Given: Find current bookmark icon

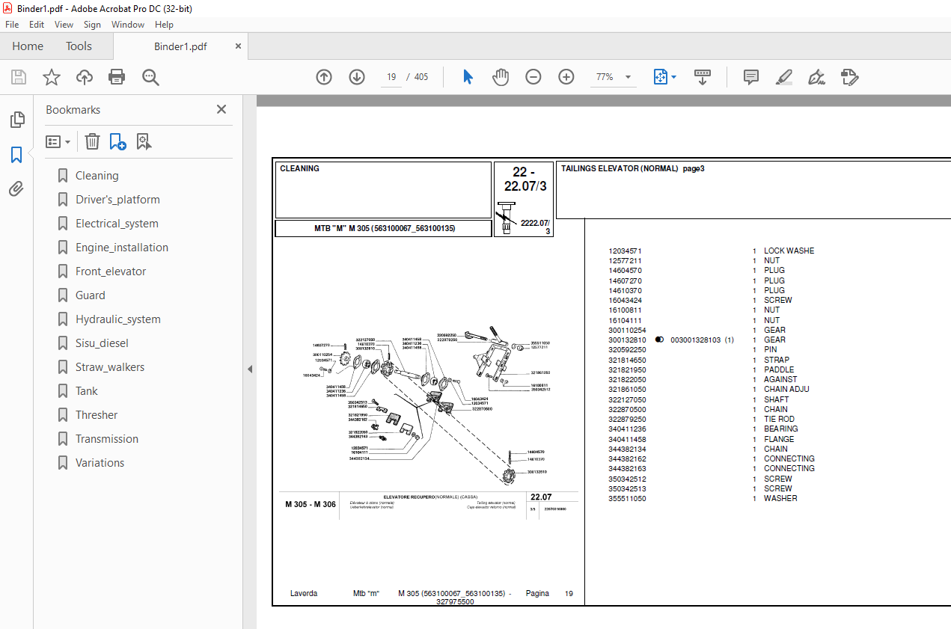Looking at the screenshot, I should (144, 141).
